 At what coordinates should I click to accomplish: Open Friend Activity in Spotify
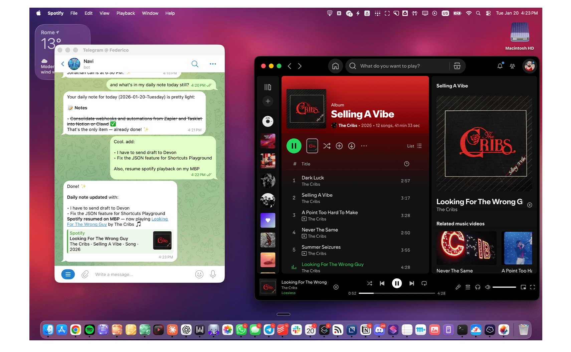point(512,66)
